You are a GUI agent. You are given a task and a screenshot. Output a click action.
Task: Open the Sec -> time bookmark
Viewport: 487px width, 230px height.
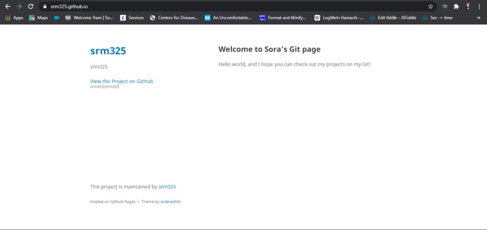pyautogui.click(x=437, y=17)
